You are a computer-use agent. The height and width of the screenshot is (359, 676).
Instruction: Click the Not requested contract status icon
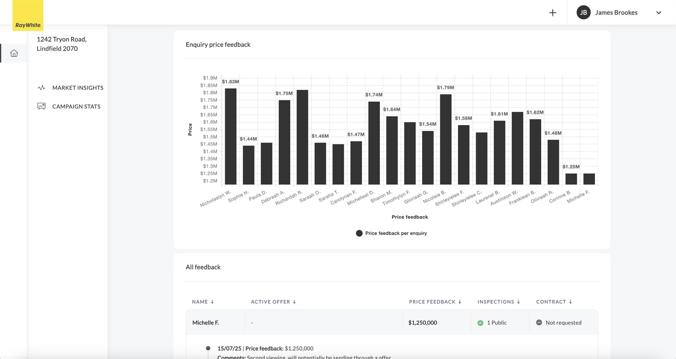pos(539,323)
